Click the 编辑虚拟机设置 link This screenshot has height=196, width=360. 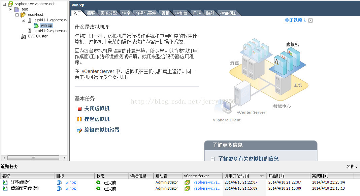click(102, 130)
